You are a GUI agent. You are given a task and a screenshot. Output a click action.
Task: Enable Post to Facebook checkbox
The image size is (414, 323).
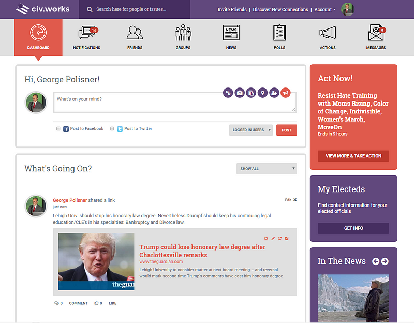click(x=58, y=129)
